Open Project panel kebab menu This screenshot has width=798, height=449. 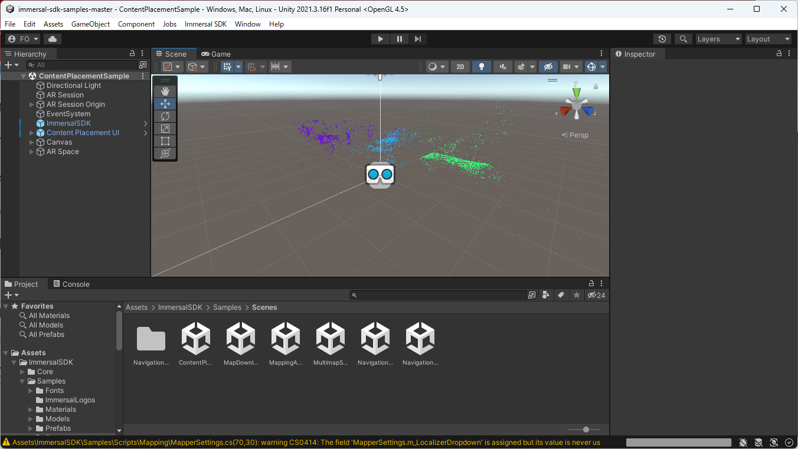click(601, 284)
